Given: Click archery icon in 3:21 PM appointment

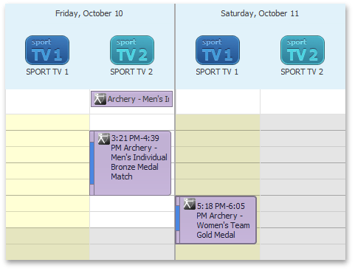Looking at the screenshot, I should point(104,139).
